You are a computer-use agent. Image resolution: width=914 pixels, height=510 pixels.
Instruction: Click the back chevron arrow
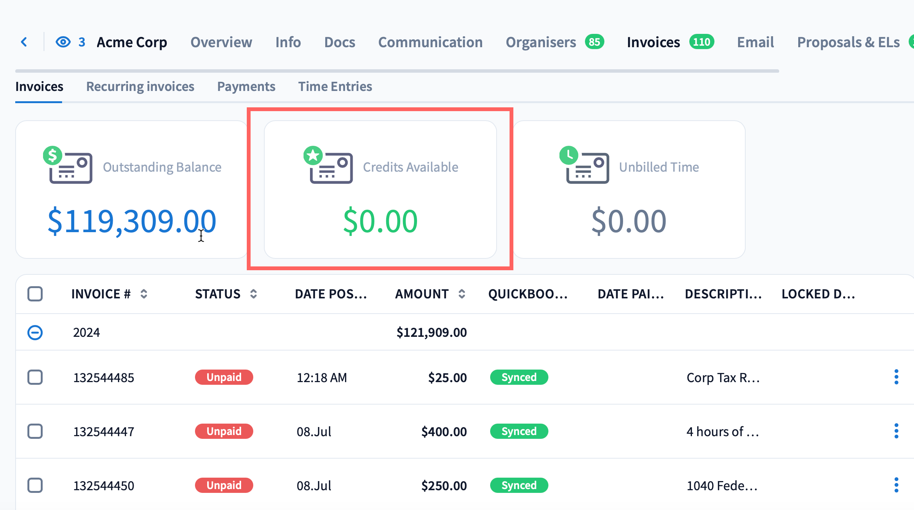click(x=24, y=42)
